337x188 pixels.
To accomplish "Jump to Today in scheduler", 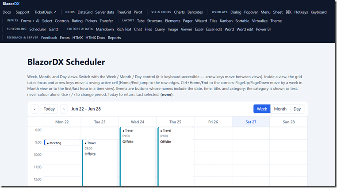I will (49, 109).
